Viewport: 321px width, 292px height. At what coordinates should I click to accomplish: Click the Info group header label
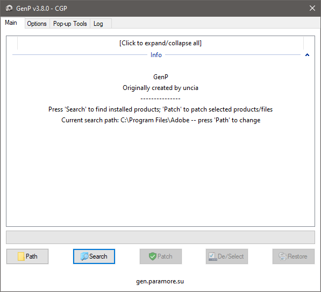(x=156, y=55)
